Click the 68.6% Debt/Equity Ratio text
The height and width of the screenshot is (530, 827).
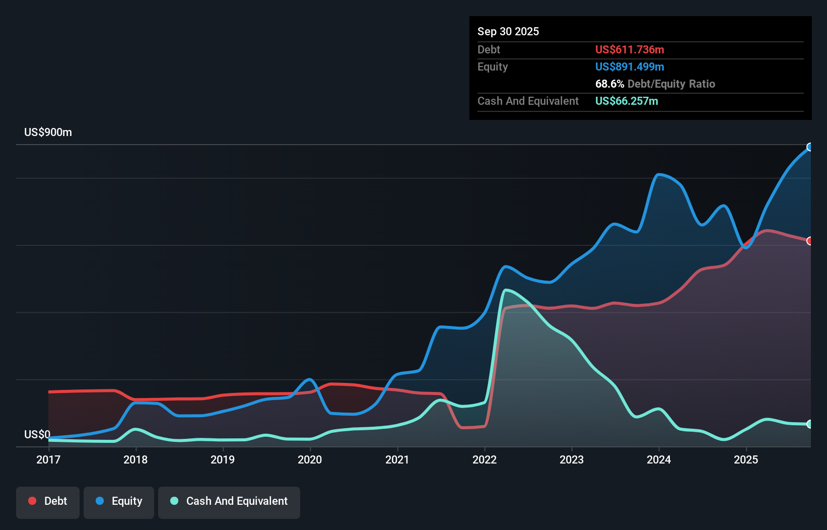coord(655,84)
